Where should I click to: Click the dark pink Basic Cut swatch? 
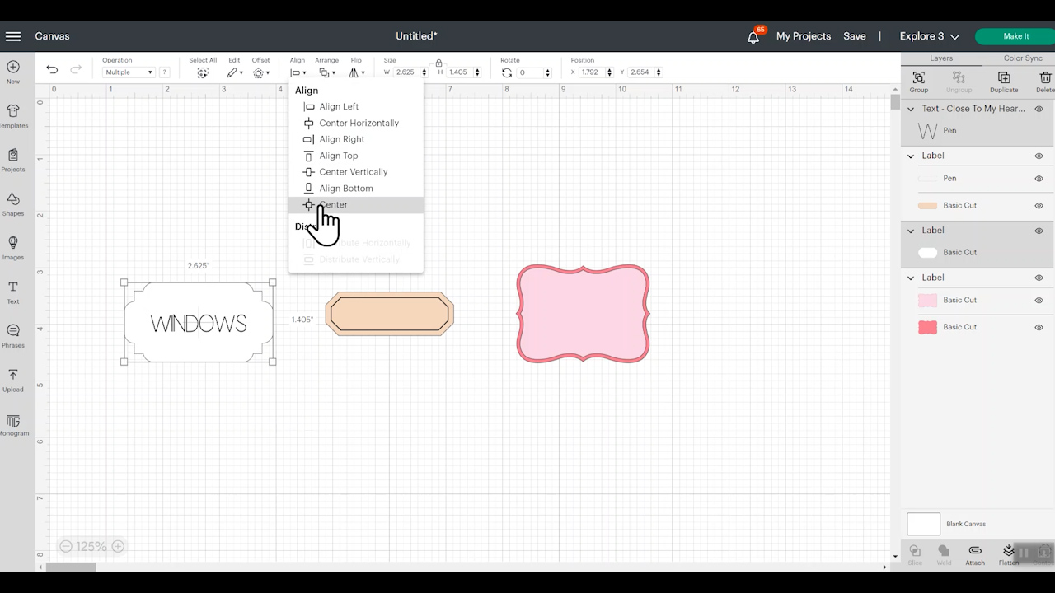[x=927, y=328]
